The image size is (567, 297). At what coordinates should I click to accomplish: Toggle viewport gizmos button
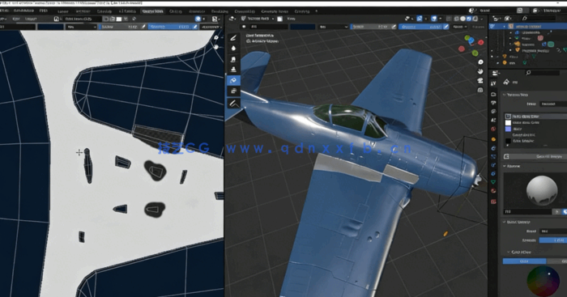pos(420,19)
